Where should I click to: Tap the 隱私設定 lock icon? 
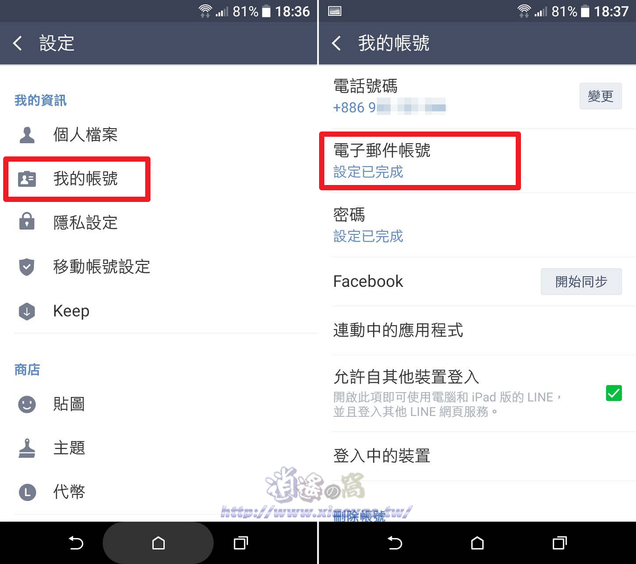pos(26,222)
